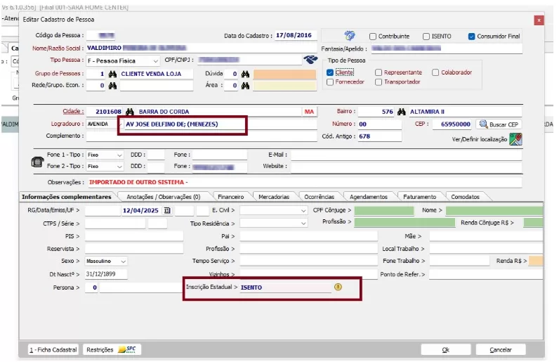Switch to the Financeiro tab

pos(230,197)
